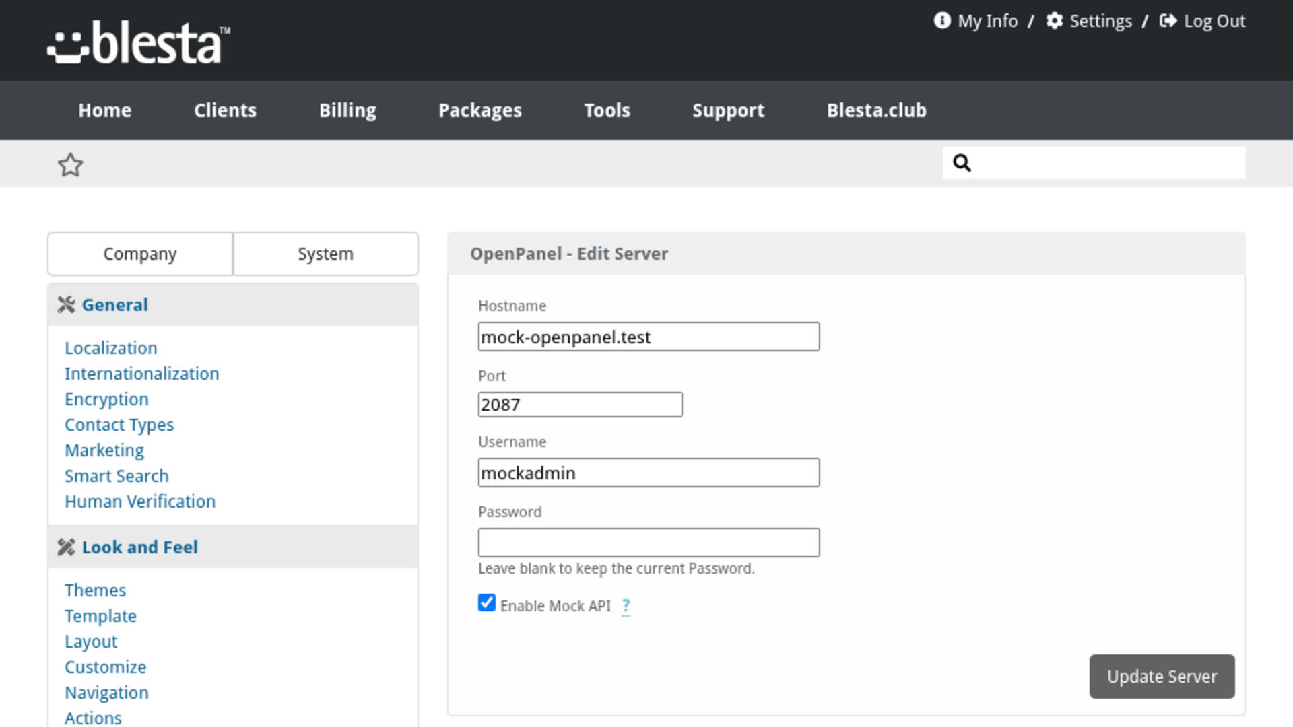Click the My Info icon
Viewport: 1293px width, 727px height.
(941, 21)
